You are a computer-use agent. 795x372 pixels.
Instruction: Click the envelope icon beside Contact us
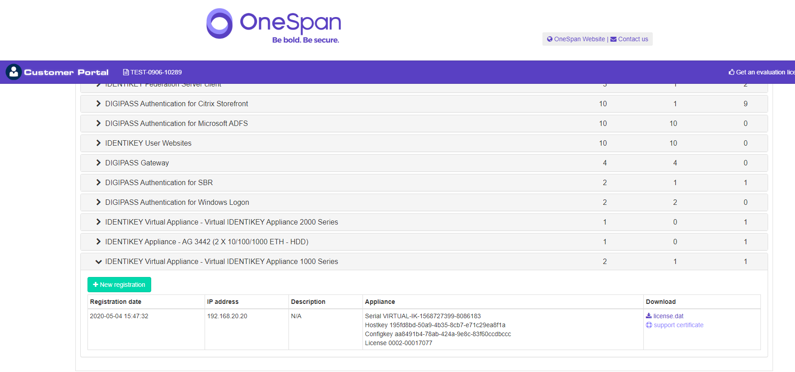tap(613, 39)
